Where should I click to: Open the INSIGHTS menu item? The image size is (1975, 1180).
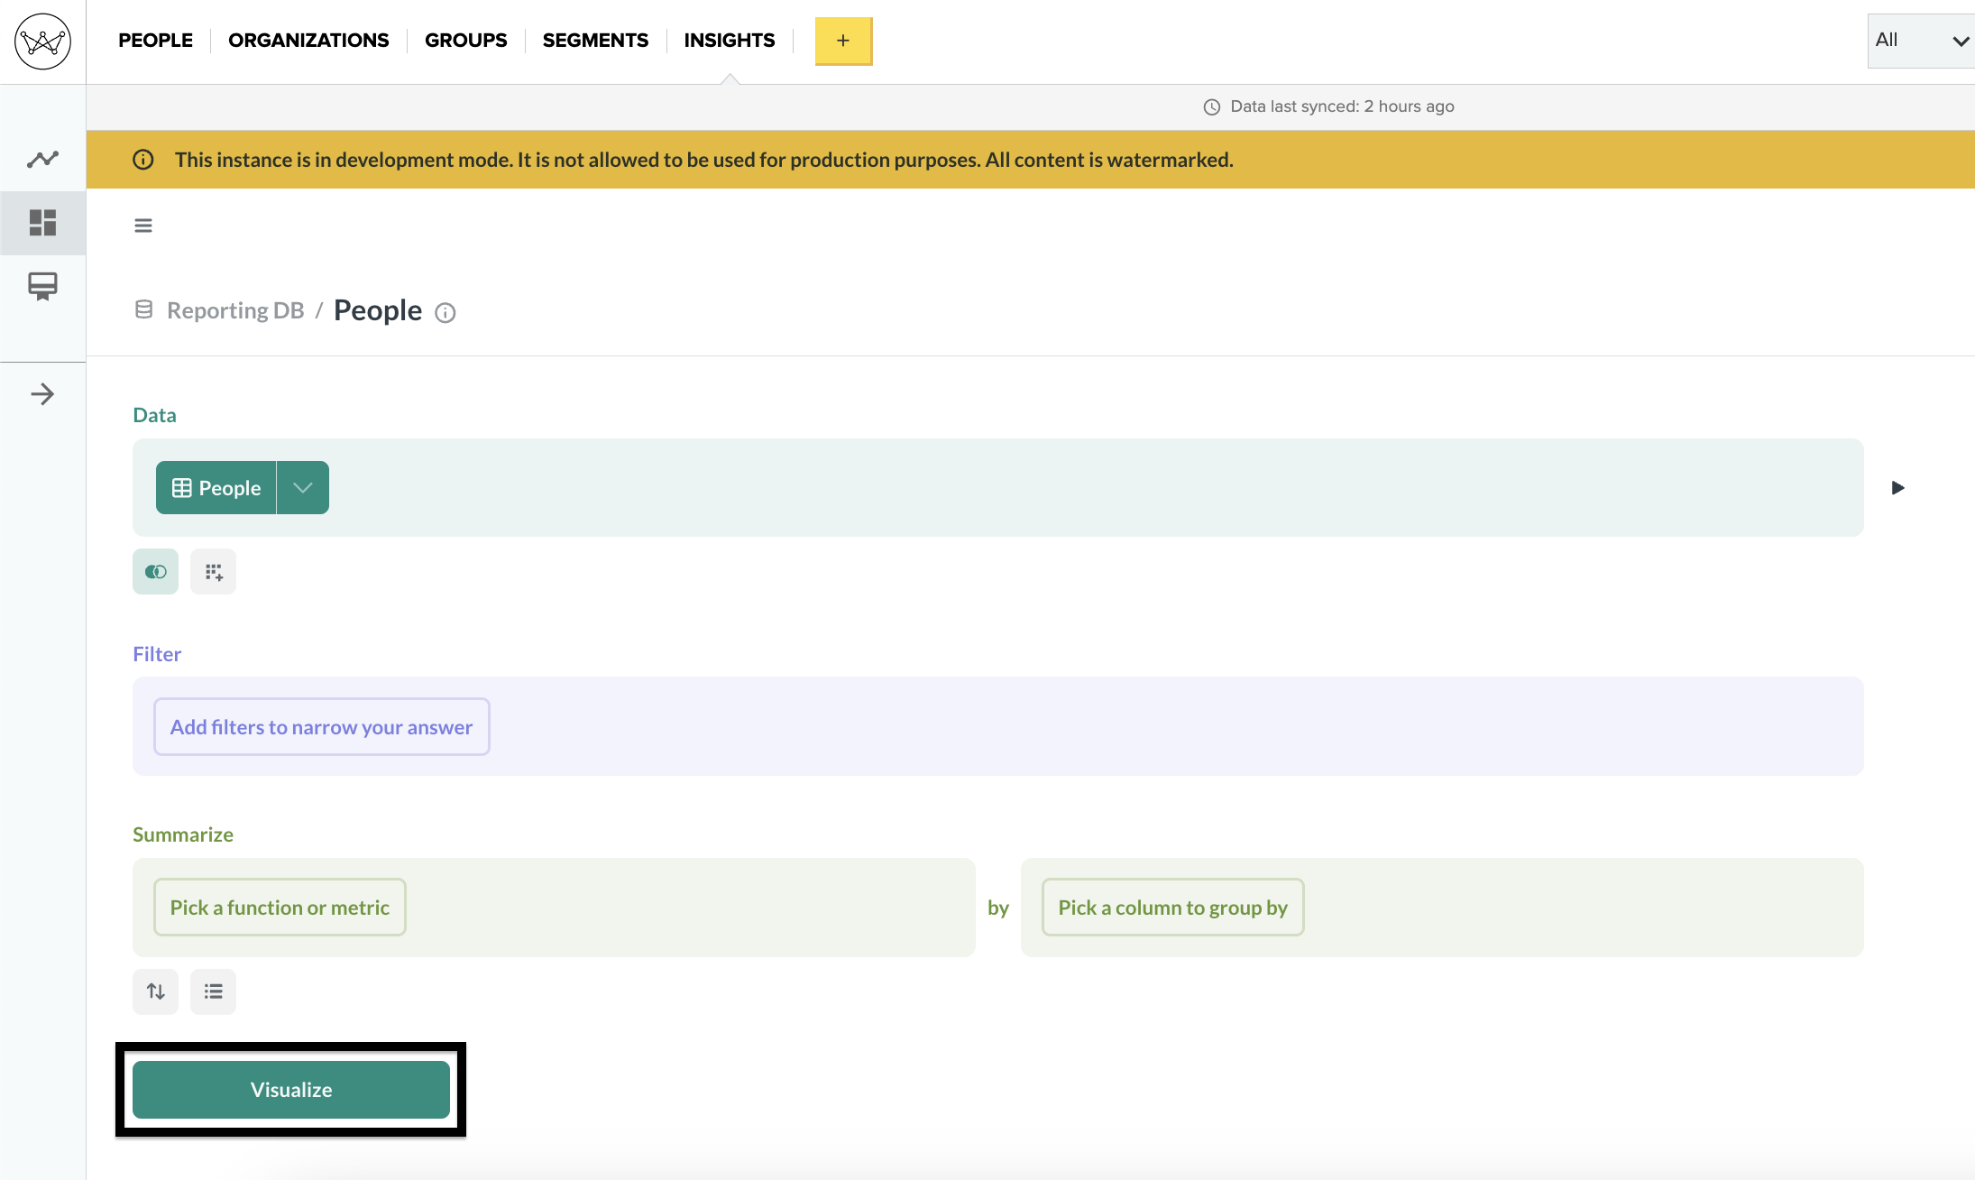pyautogui.click(x=730, y=41)
